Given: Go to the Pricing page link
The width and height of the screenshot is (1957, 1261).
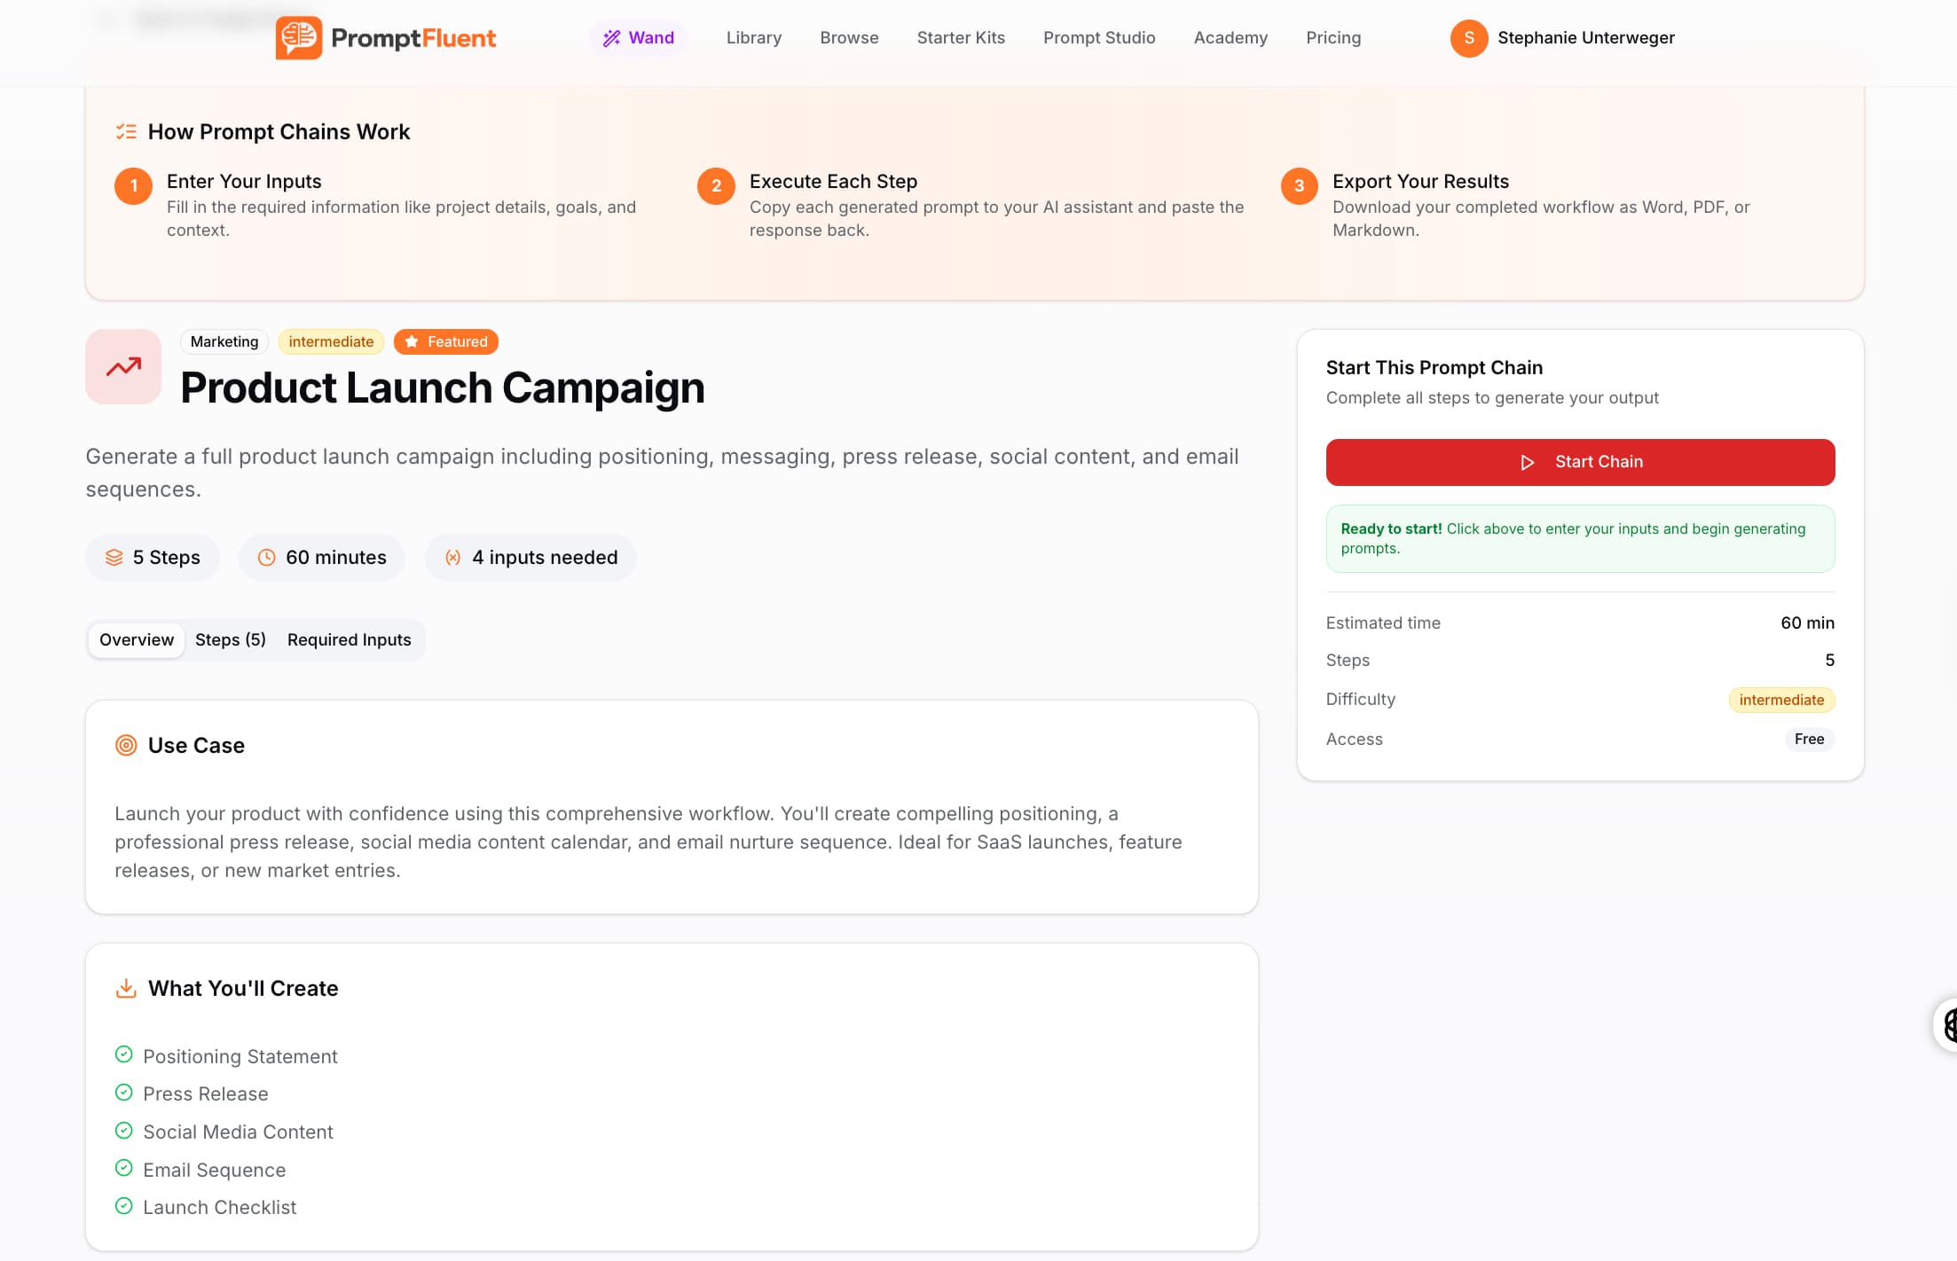Looking at the screenshot, I should click(x=1332, y=37).
